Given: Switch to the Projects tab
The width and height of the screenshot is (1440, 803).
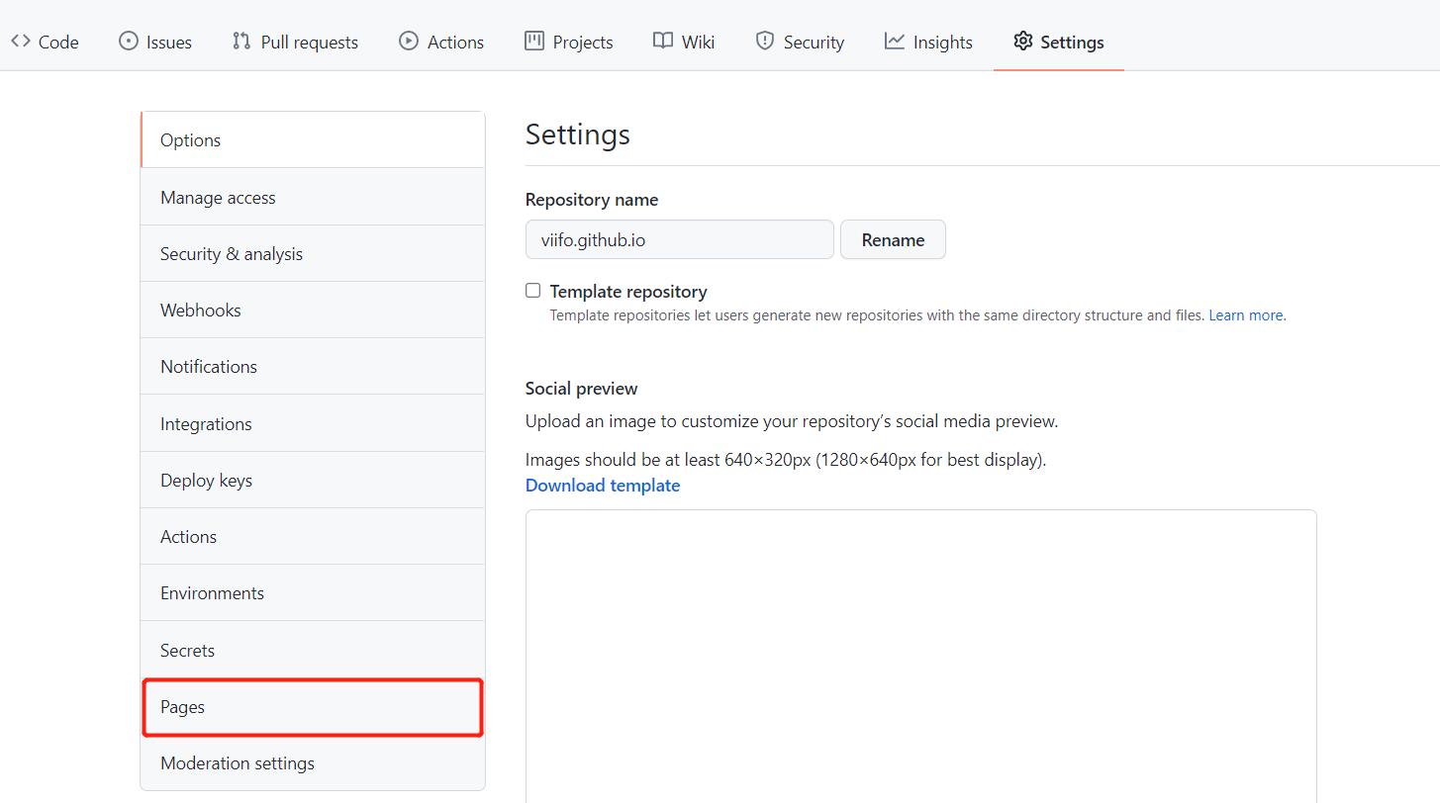Looking at the screenshot, I should click(x=569, y=42).
